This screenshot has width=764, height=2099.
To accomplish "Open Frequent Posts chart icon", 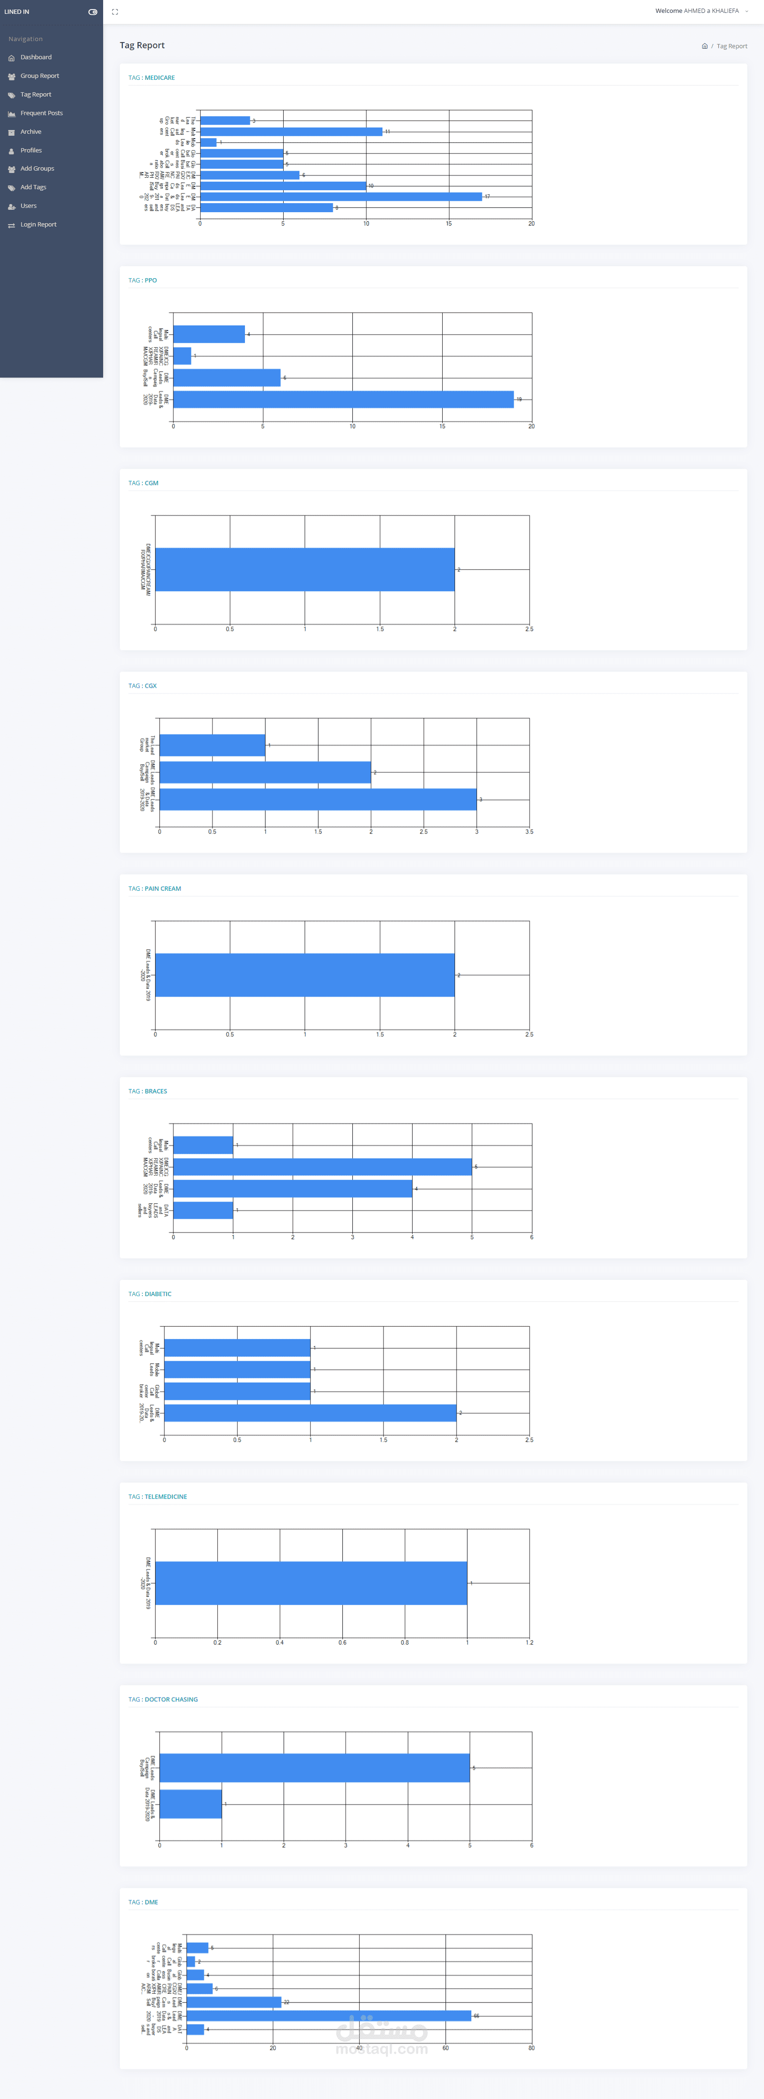I will point(11,114).
